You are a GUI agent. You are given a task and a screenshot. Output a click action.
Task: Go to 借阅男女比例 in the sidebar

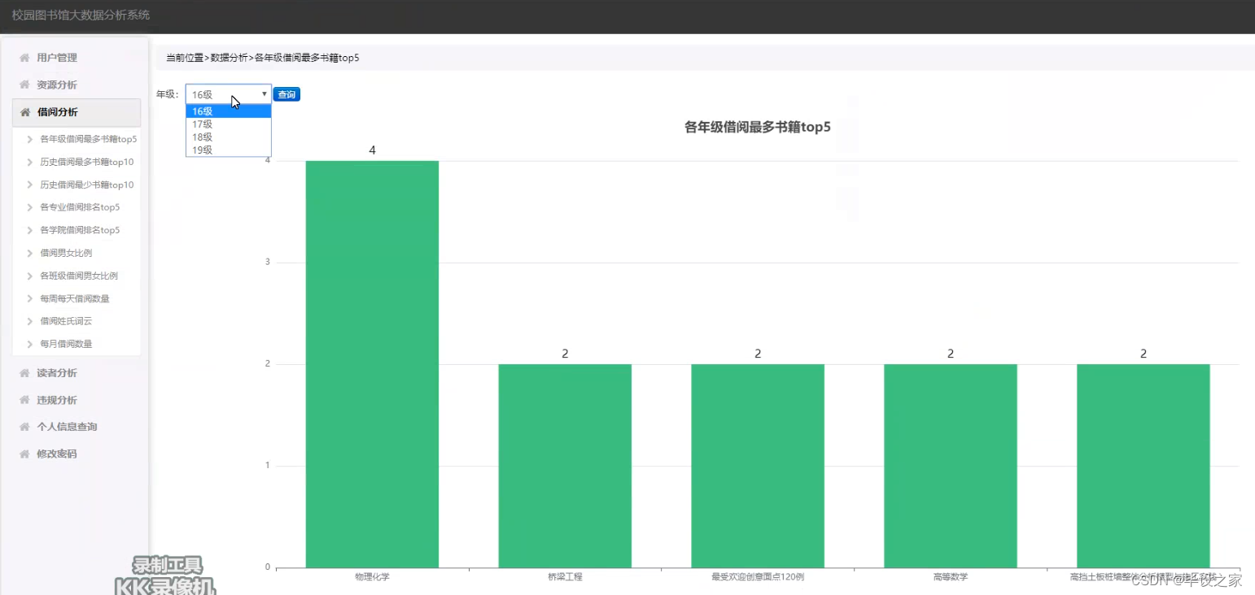coord(66,253)
